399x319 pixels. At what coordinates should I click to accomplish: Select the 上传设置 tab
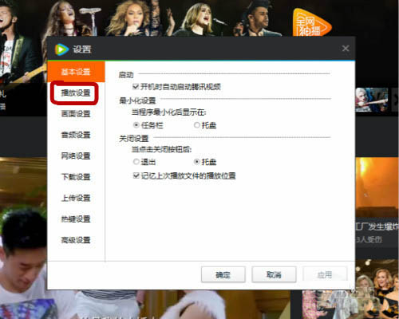[x=76, y=198]
